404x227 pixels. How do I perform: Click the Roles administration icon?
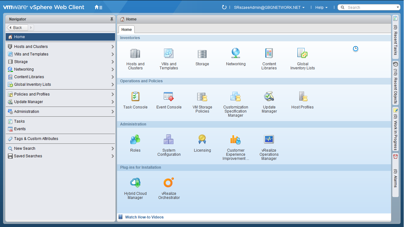tap(135, 140)
